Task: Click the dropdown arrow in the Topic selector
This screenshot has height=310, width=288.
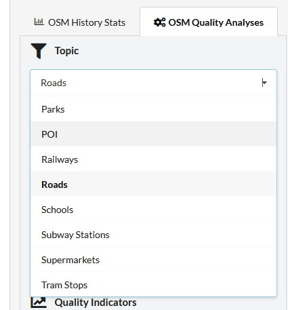Action: 264,83
